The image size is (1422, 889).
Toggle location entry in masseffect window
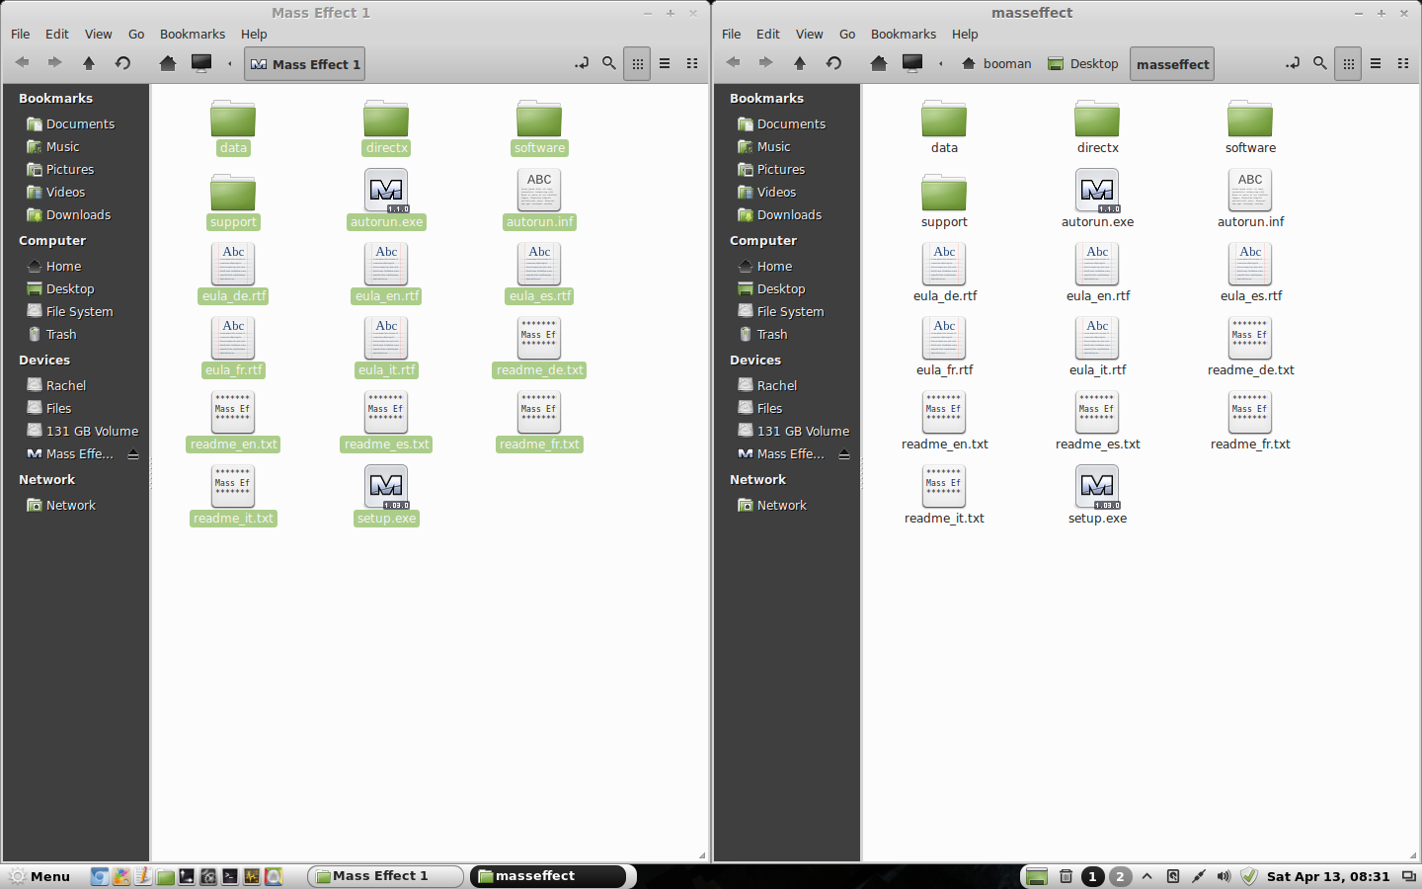(1293, 63)
